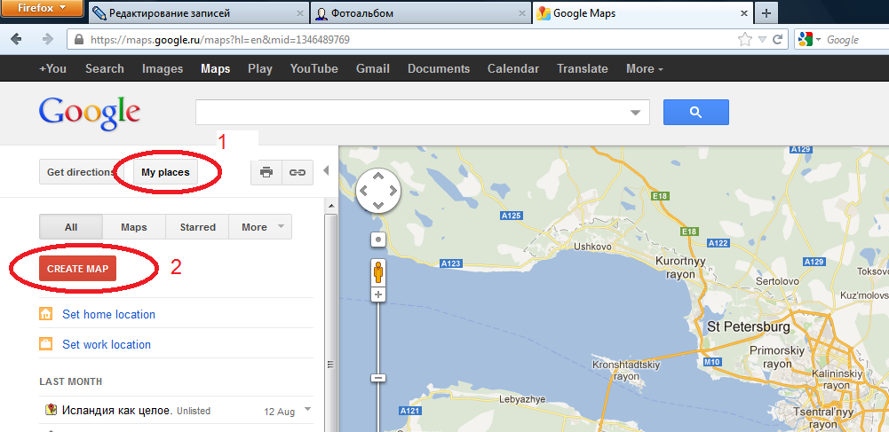Open Search in Google bar

[104, 68]
